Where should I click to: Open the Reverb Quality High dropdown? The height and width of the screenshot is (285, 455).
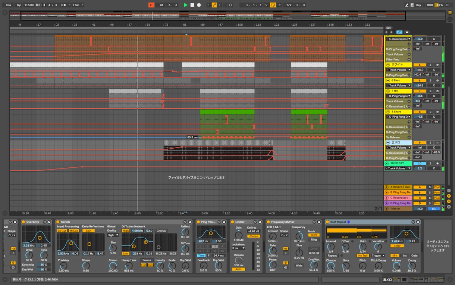[x=113, y=235]
